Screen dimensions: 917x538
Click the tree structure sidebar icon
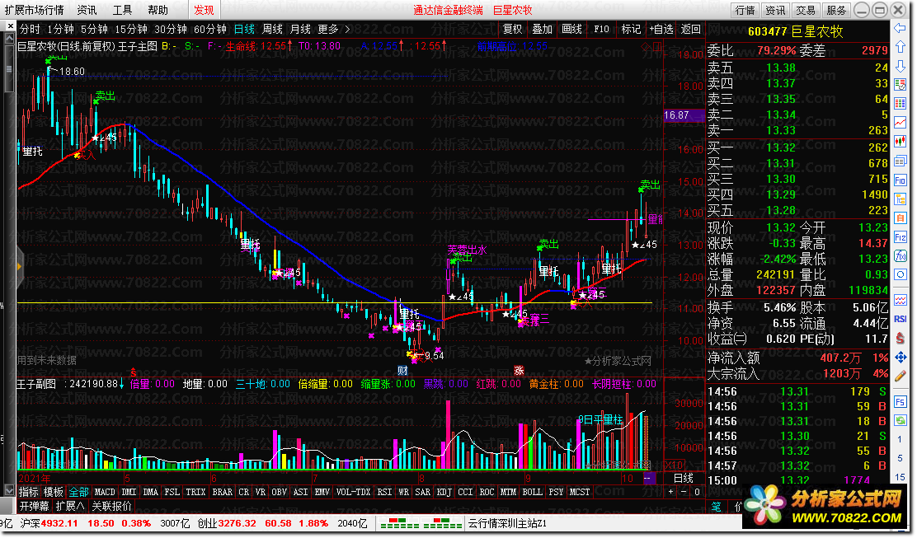(x=900, y=199)
